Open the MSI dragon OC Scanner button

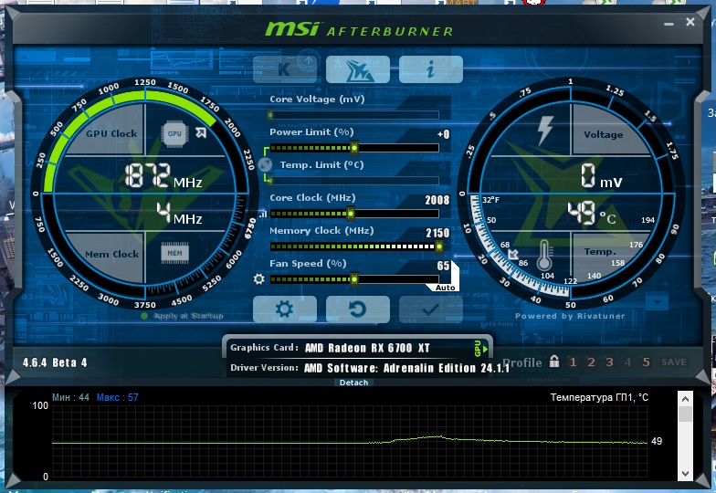tap(358, 69)
